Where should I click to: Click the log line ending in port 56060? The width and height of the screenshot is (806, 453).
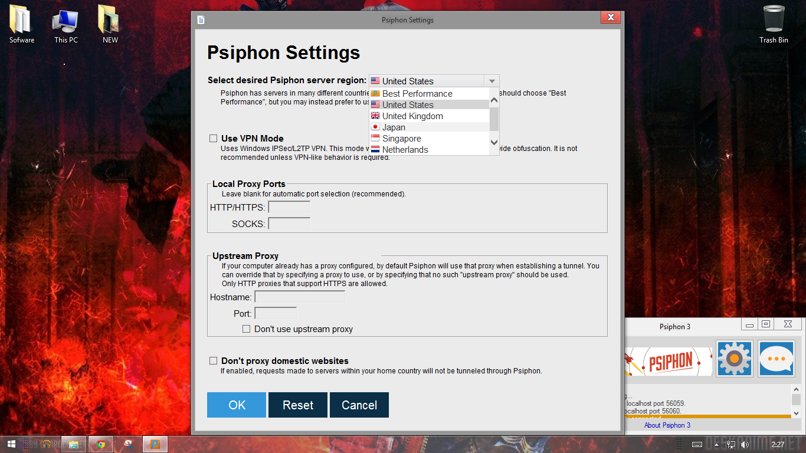pyautogui.click(x=653, y=411)
